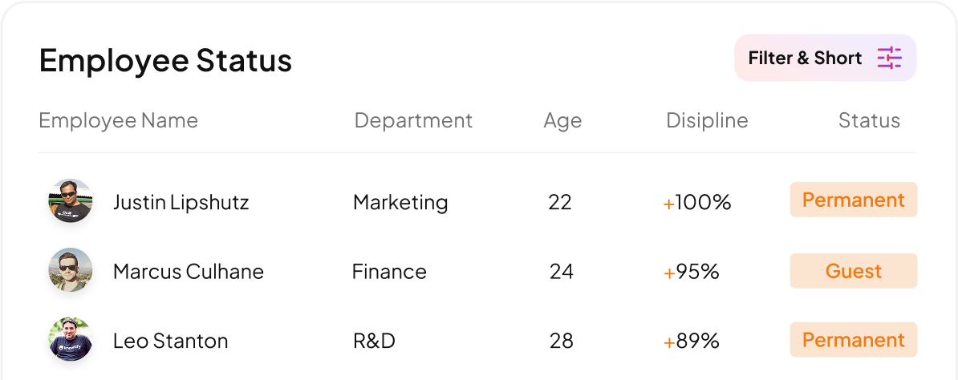This screenshot has width=958, height=380.
Task: Sort by Status column header
Action: tap(869, 120)
